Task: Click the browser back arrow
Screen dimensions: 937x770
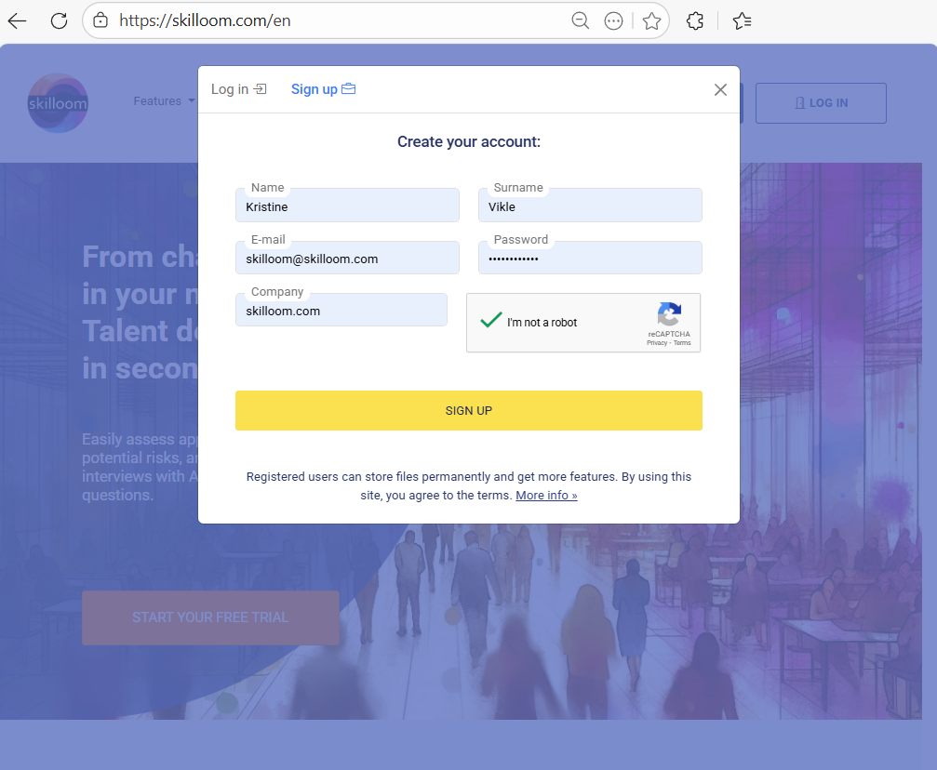Action: coord(18,20)
